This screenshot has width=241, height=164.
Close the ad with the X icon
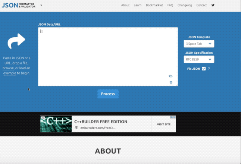(174, 117)
